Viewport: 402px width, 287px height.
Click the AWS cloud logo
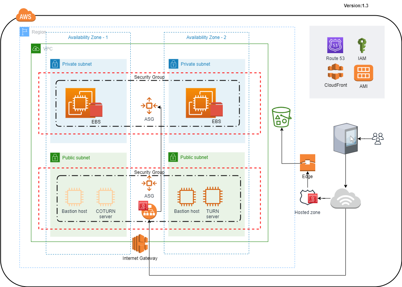26,15
